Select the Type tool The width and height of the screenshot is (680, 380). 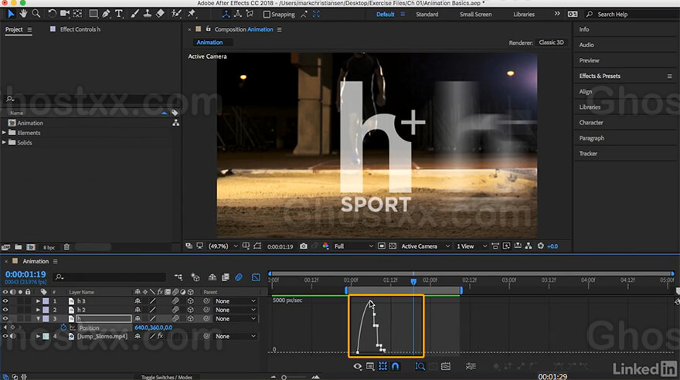[118, 14]
